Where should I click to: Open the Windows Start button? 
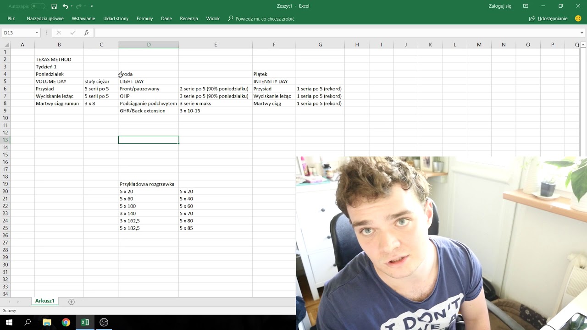coord(9,322)
